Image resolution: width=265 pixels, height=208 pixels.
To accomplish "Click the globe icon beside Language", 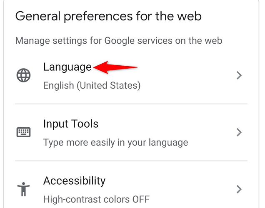I will click(23, 76).
